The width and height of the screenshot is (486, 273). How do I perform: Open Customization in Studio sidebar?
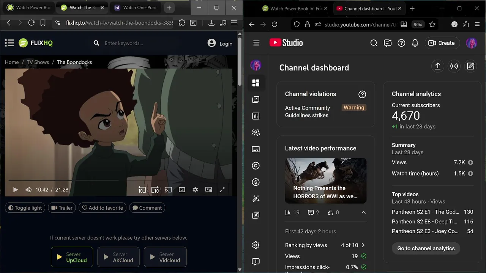(256, 199)
